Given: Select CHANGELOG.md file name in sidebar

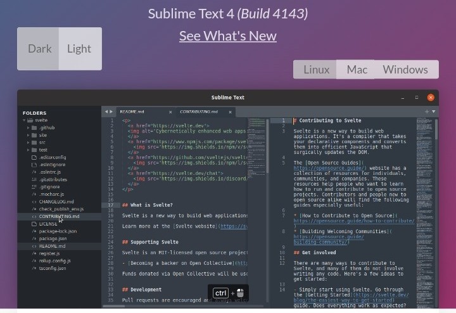Looking at the screenshot, I should (56, 202).
